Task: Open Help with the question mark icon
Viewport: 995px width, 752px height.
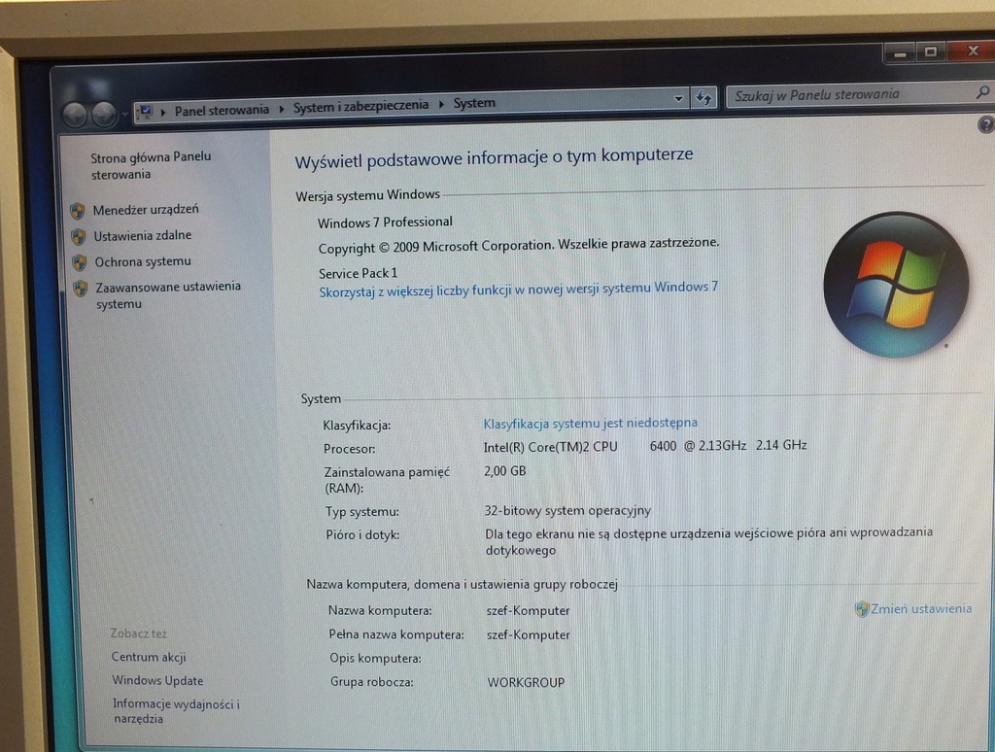Action: (985, 124)
